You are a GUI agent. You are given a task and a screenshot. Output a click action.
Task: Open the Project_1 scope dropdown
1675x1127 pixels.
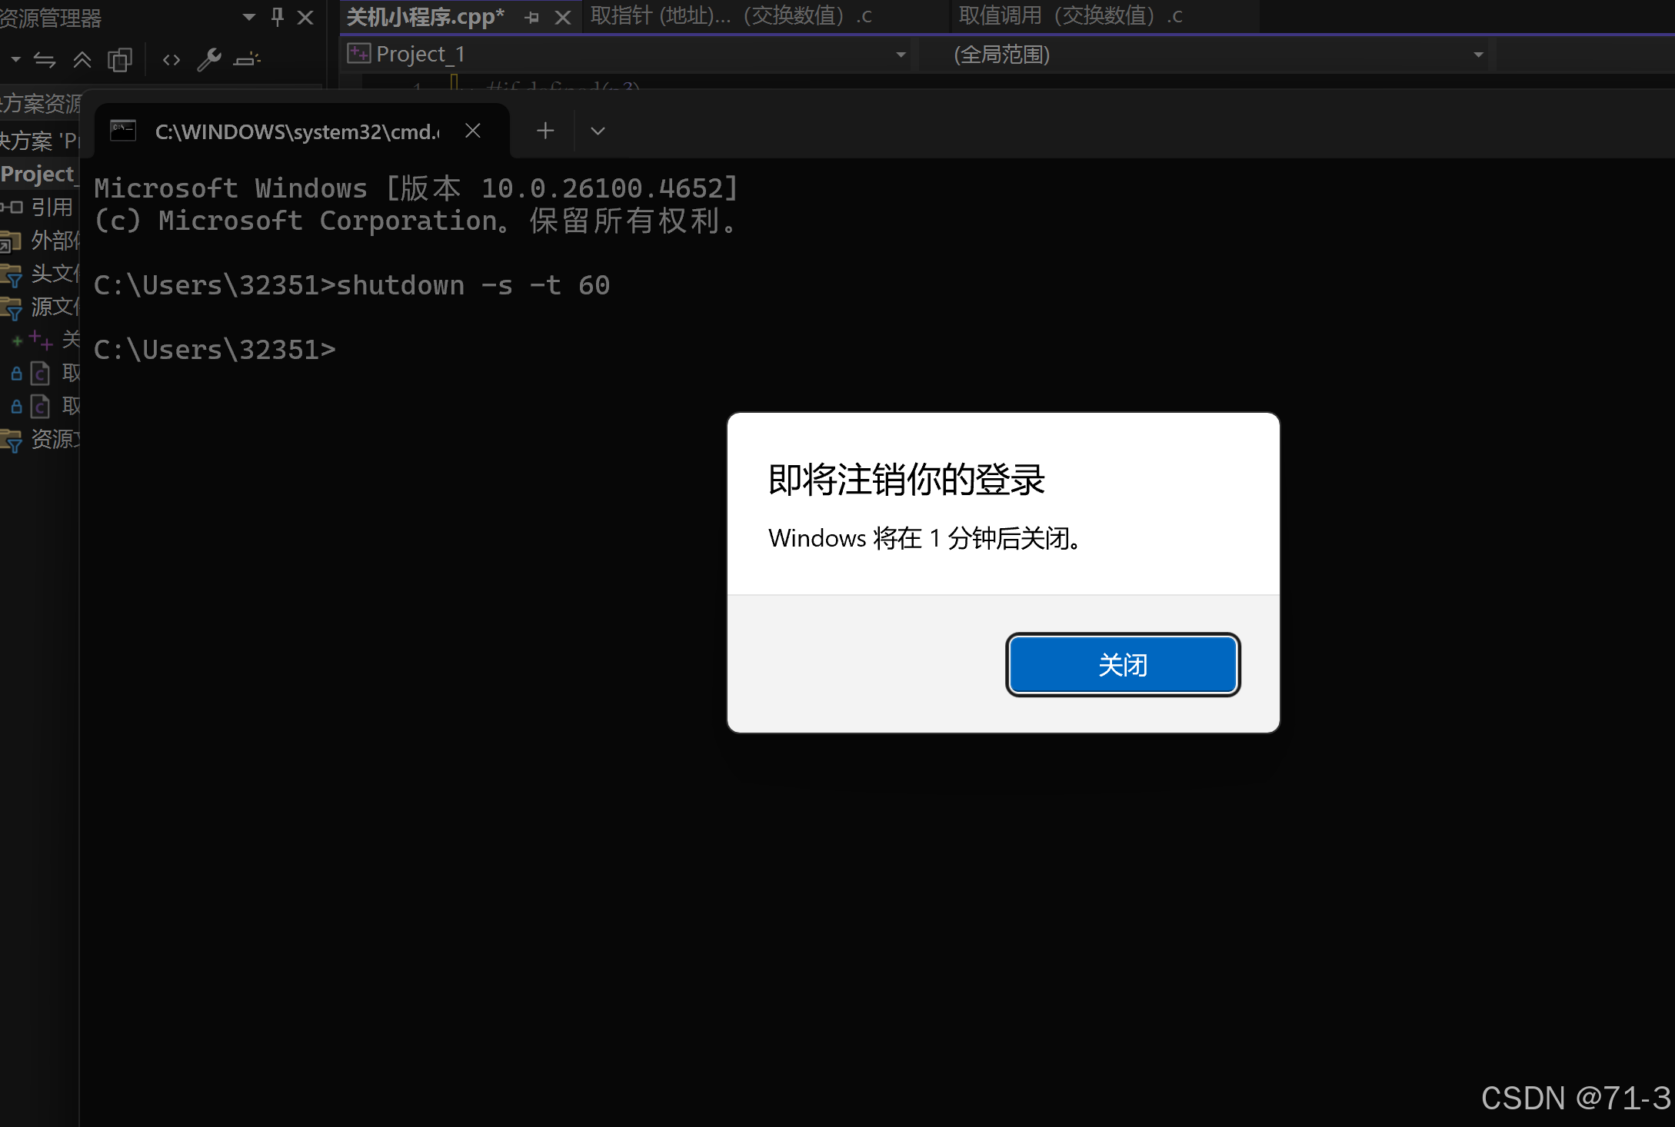[x=901, y=55]
